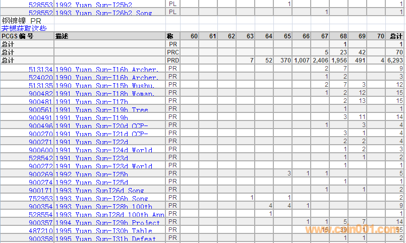
Task: Click PCGS number 528542 link
Action: [40, 158]
